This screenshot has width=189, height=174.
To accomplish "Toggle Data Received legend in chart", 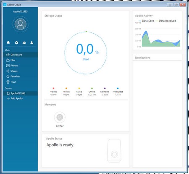I will pyautogui.click(x=166, y=21).
